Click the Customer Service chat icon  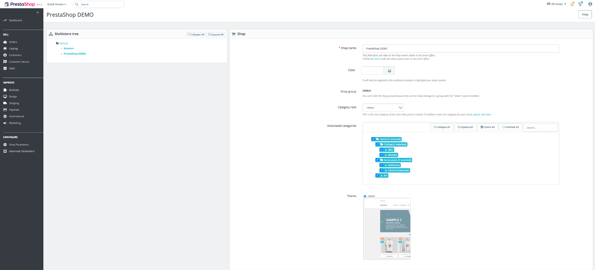click(5, 62)
